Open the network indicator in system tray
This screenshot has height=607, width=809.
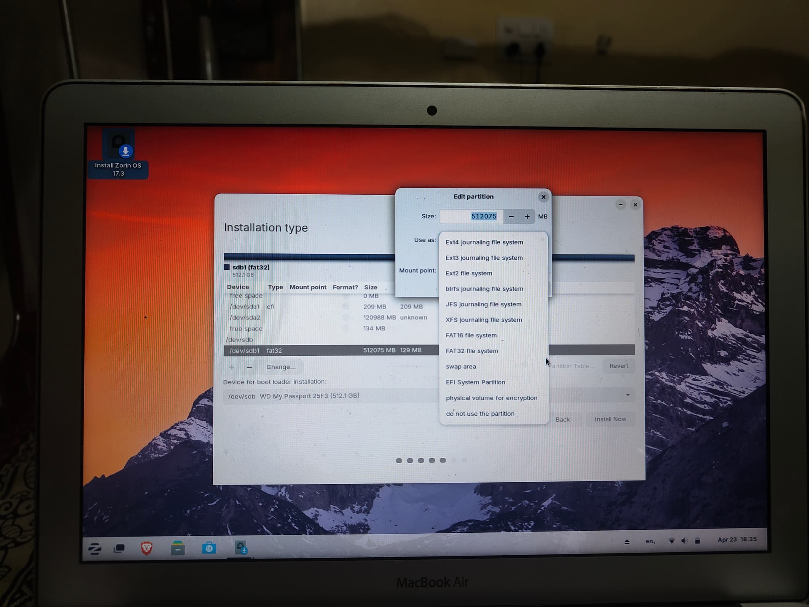pyautogui.click(x=672, y=541)
